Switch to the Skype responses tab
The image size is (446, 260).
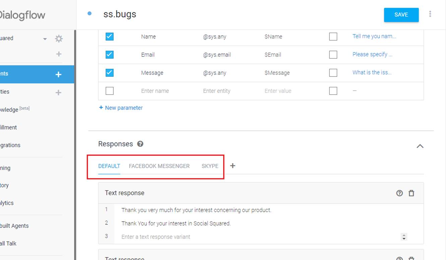[210, 166]
